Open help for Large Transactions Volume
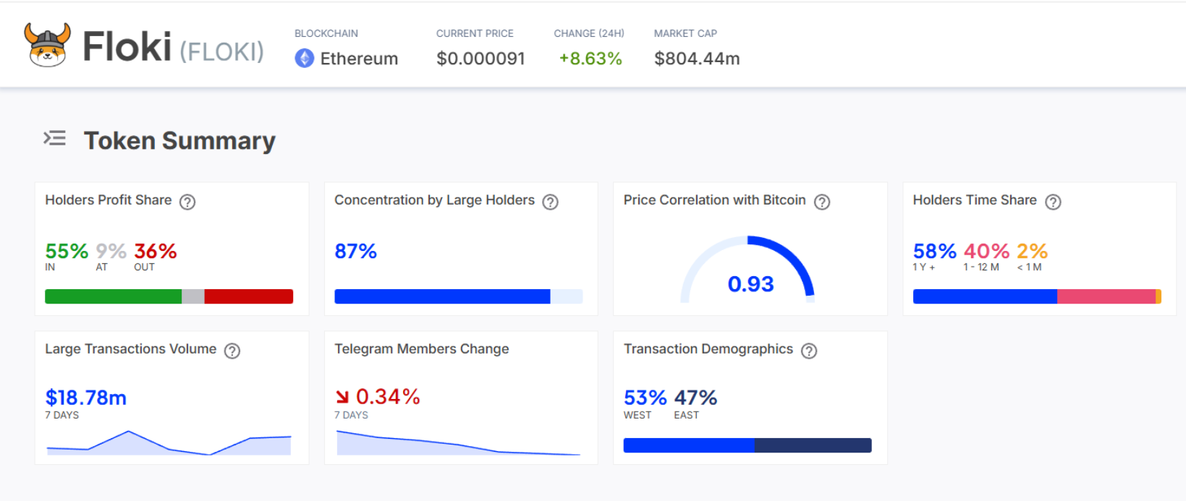 click(232, 351)
